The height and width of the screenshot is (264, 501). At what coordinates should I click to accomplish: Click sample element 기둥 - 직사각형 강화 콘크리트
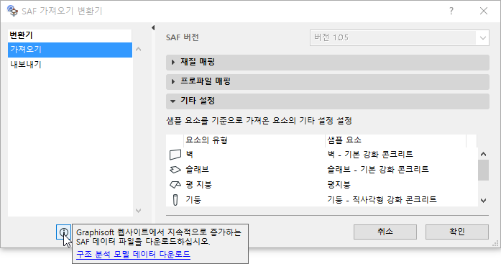pyautogui.click(x=382, y=200)
